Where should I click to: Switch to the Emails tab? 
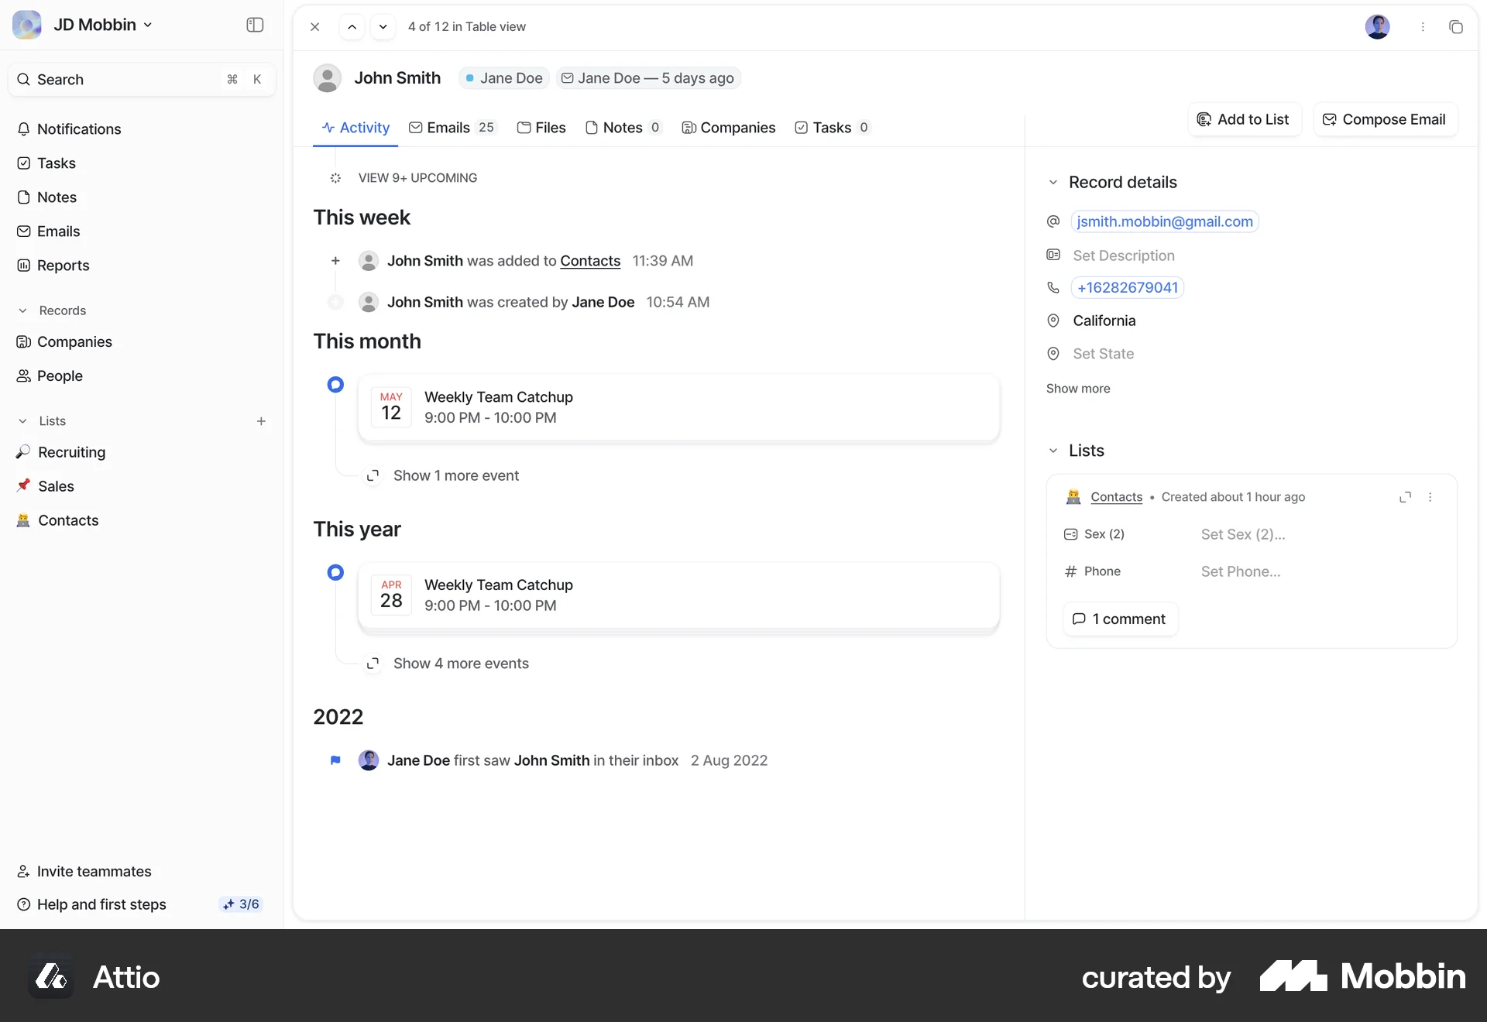pyautogui.click(x=449, y=127)
